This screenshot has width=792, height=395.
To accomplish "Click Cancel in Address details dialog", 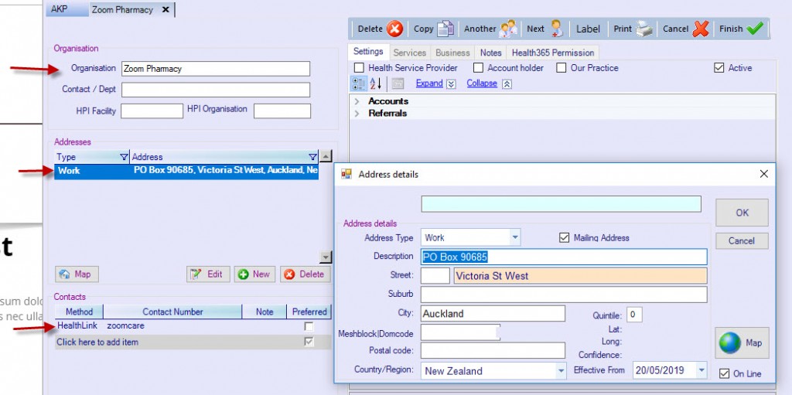I will (x=742, y=241).
